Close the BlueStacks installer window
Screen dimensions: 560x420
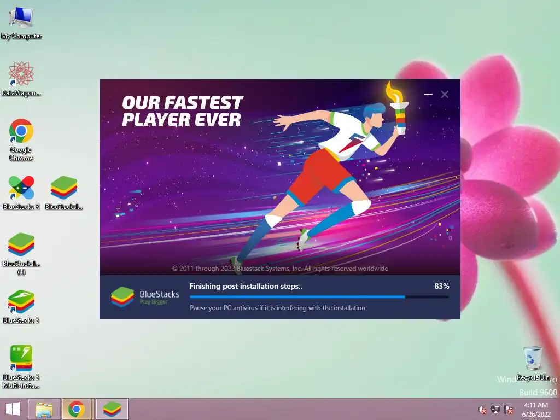[x=445, y=94]
